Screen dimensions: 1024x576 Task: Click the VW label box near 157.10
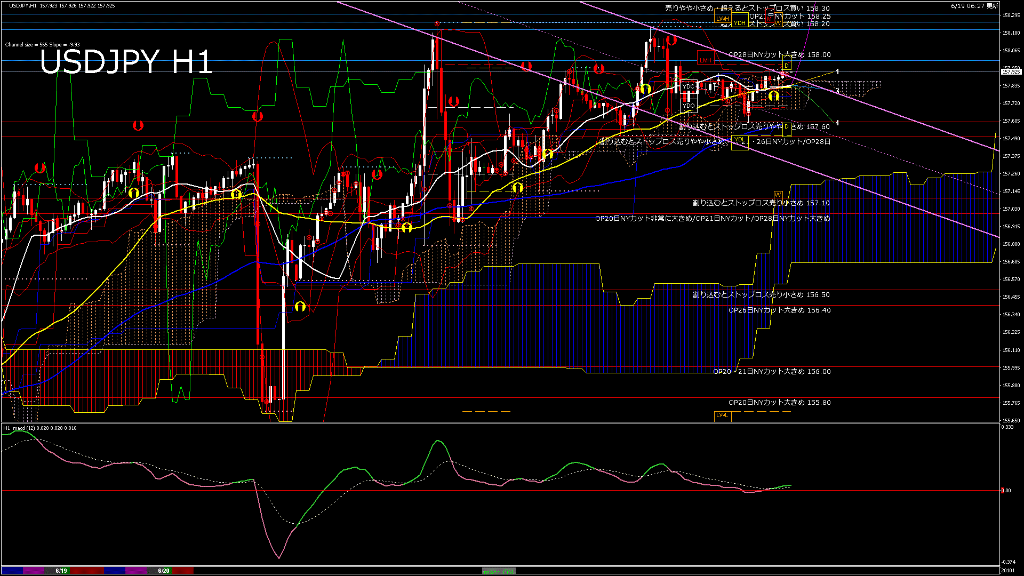click(x=778, y=195)
